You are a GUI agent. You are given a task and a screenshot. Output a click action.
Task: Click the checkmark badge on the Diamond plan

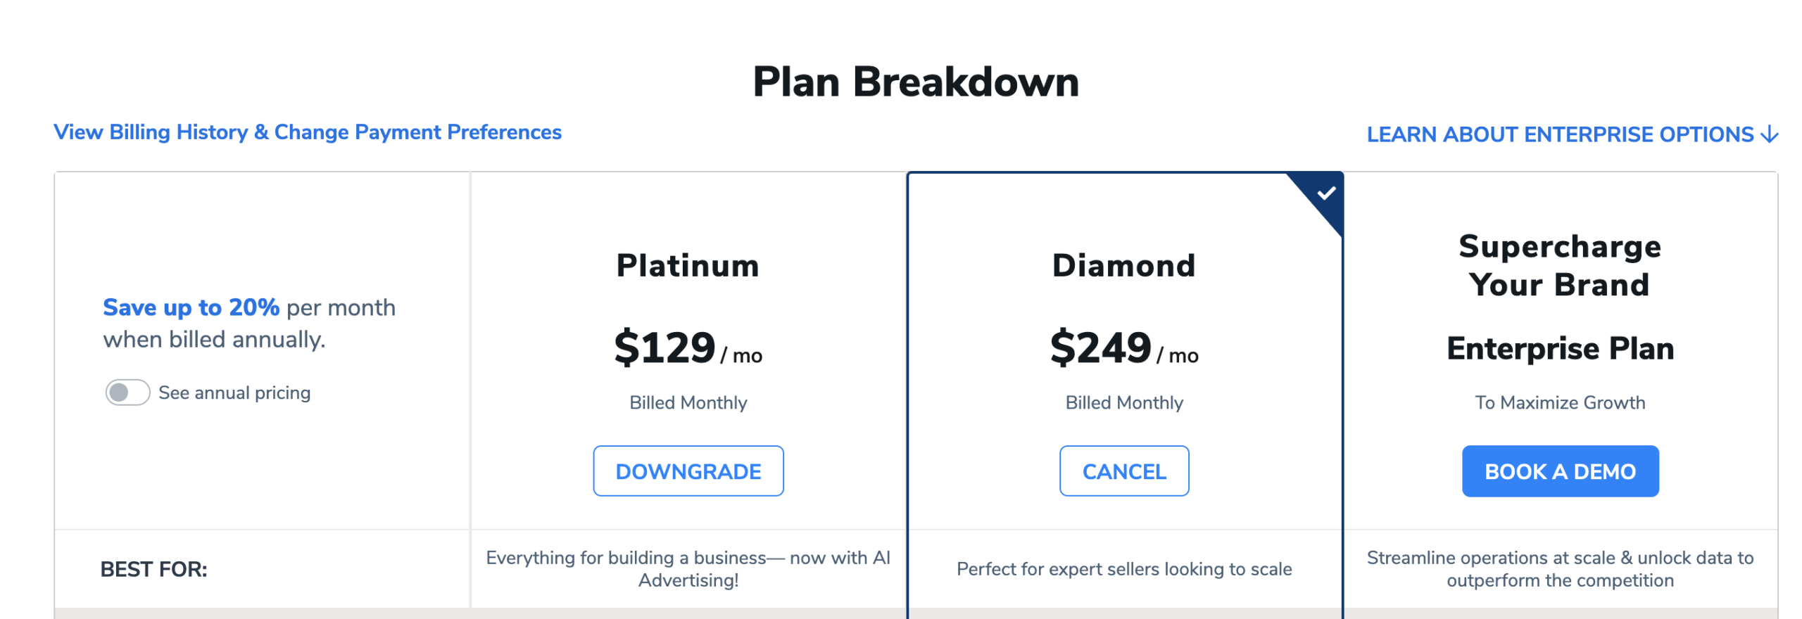click(x=1326, y=193)
